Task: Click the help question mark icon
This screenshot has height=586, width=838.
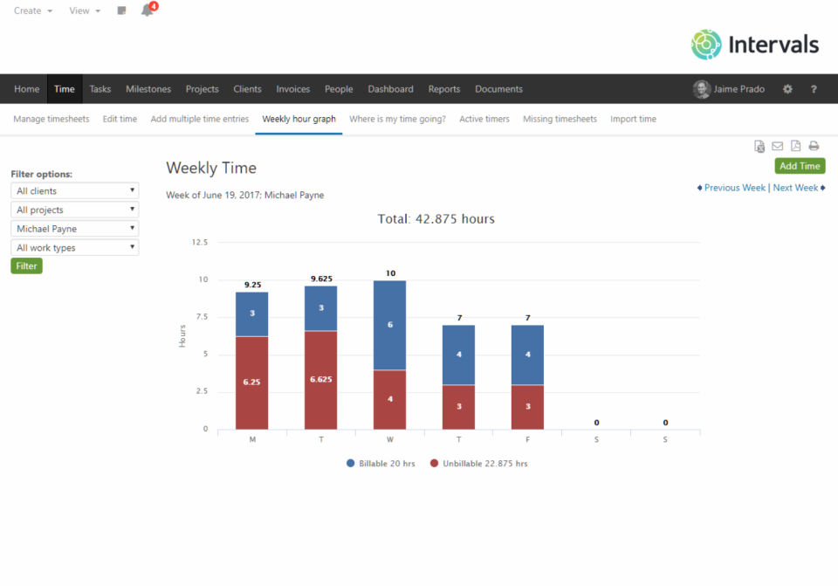Action: (x=814, y=89)
